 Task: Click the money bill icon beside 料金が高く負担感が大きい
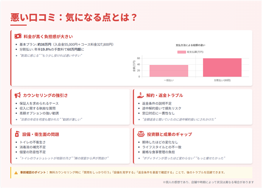click(x=18, y=36)
